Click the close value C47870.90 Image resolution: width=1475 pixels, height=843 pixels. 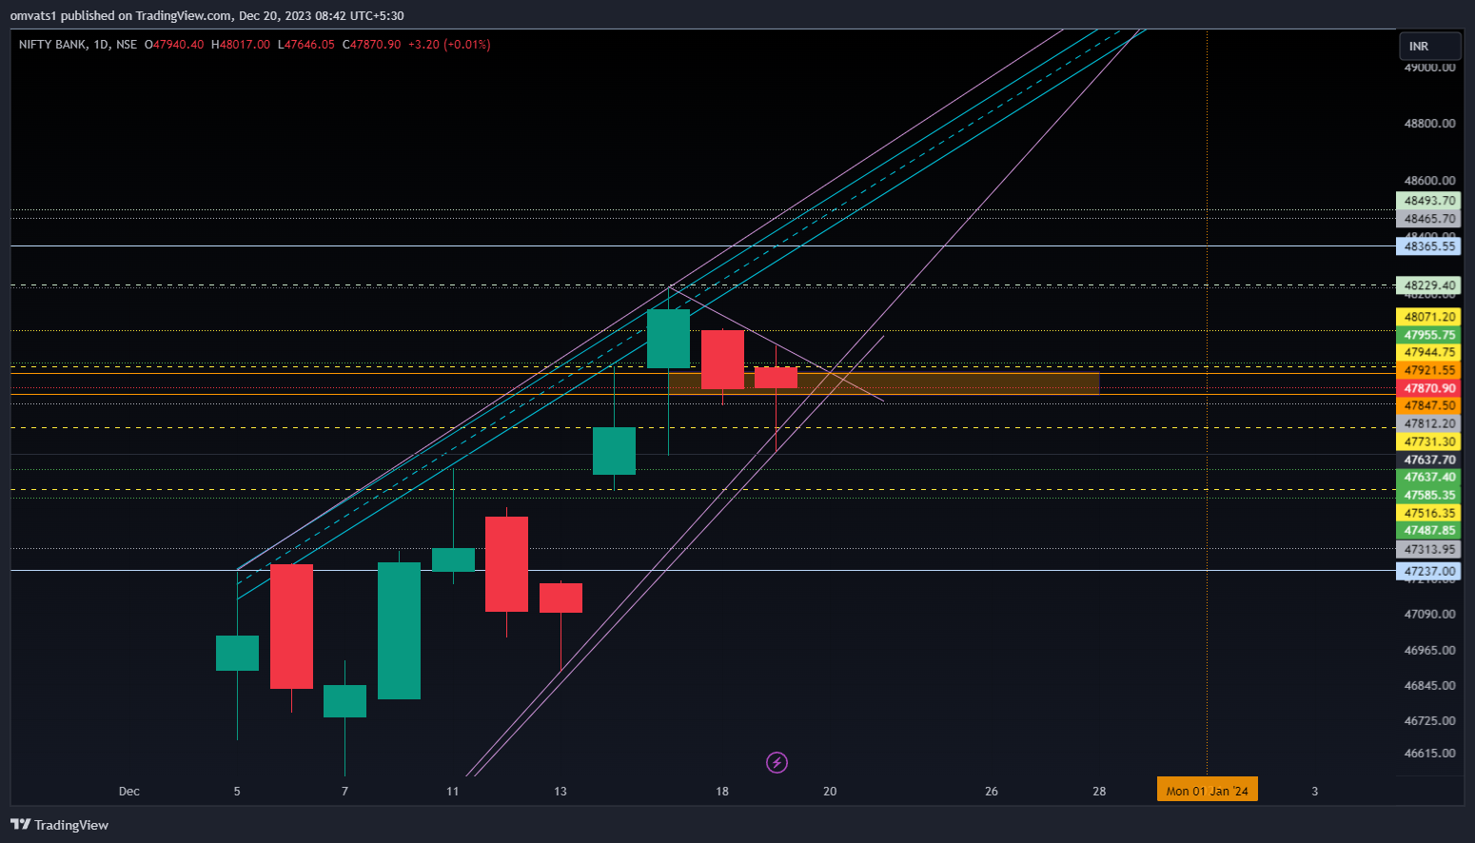(x=372, y=45)
